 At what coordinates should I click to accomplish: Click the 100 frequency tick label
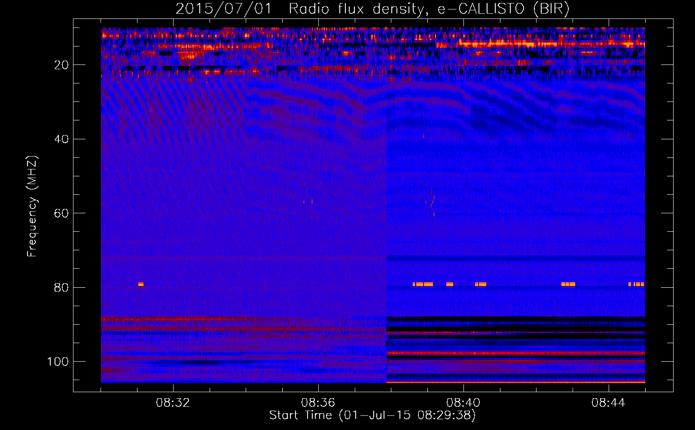click(x=58, y=362)
